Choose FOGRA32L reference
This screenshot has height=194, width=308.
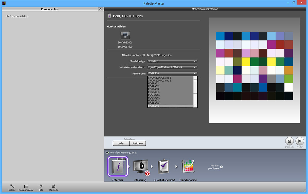tap(170, 86)
